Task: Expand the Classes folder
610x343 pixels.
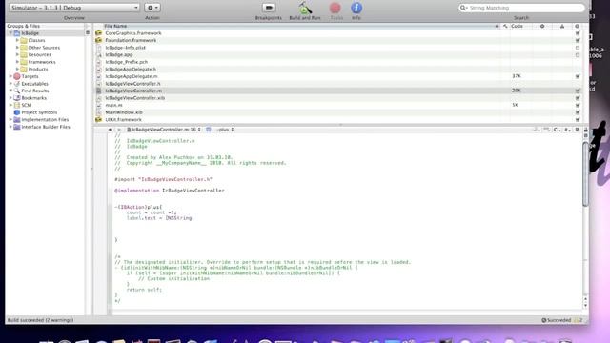Action: point(17,40)
